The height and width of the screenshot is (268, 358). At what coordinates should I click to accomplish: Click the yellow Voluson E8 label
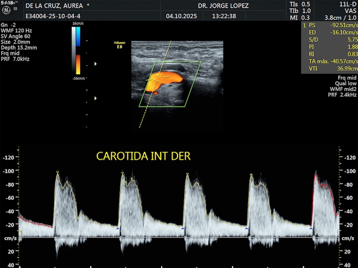[x=120, y=44]
